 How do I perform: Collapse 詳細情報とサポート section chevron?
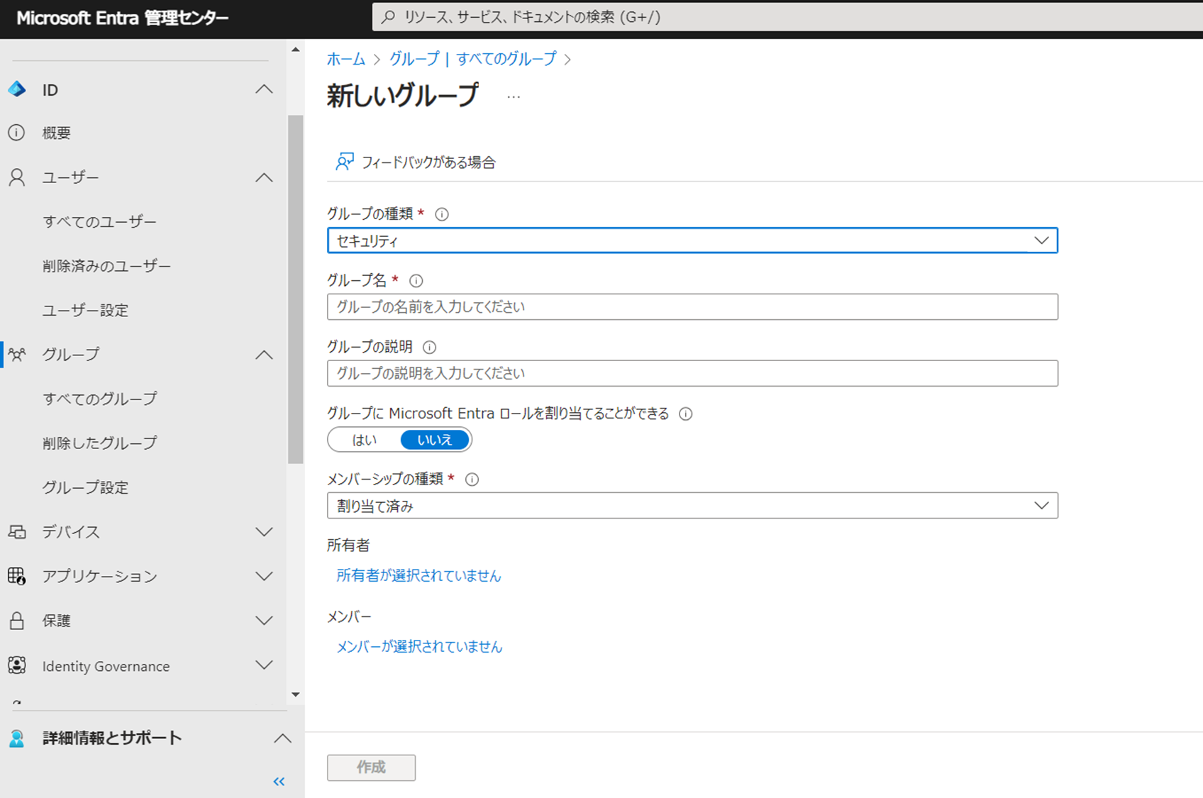pos(282,738)
